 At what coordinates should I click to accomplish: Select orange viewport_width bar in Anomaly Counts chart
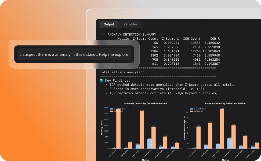pos(165,142)
